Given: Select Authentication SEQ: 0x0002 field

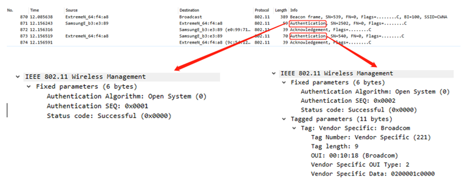Looking at the screenshot, I should tap(348, 101).
